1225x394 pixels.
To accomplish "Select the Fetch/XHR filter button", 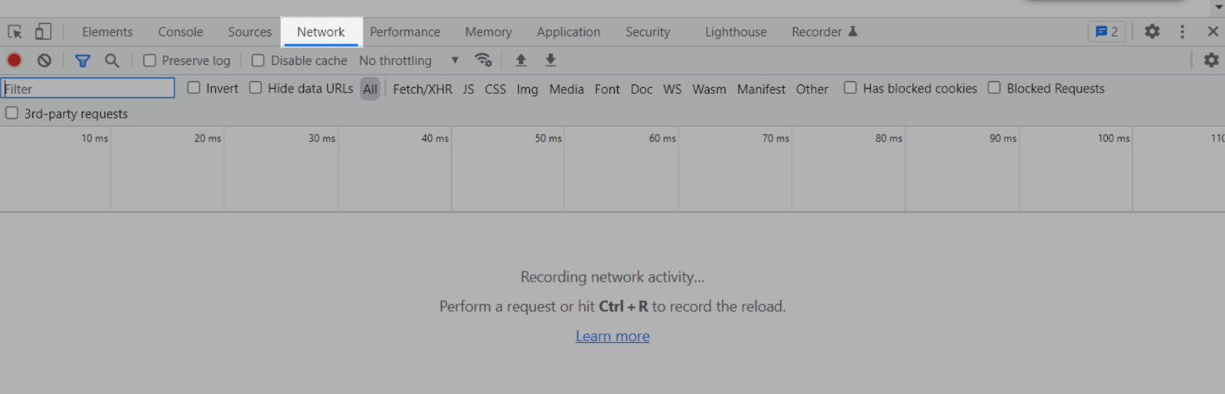I will pos(423,89).
